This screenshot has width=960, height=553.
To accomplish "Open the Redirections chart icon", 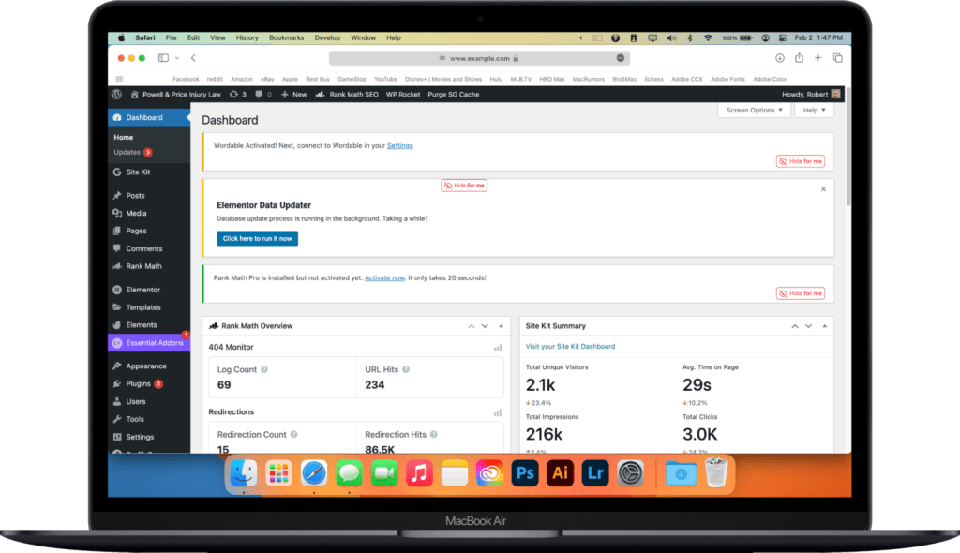I will [498, 412].
